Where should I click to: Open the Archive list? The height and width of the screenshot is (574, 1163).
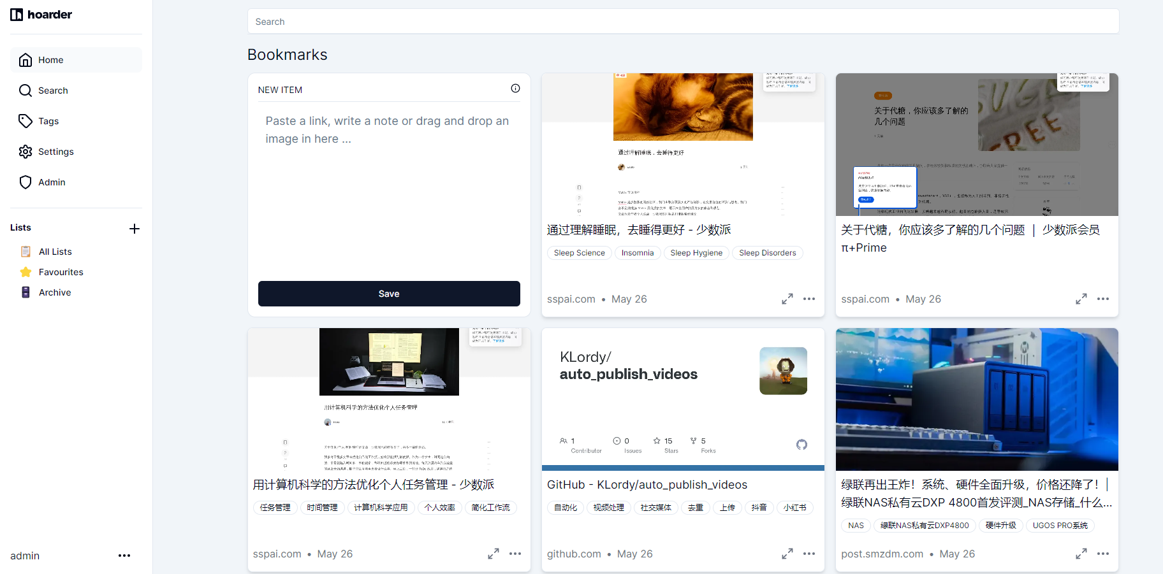coord(55,292)
